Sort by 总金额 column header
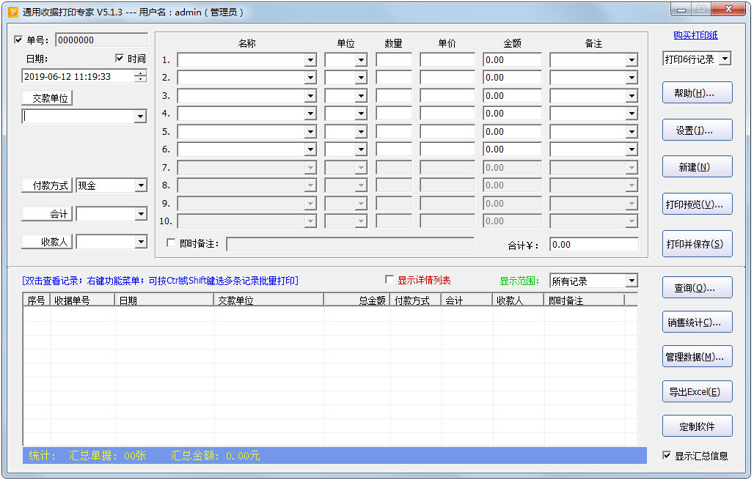 coord(356,300)
